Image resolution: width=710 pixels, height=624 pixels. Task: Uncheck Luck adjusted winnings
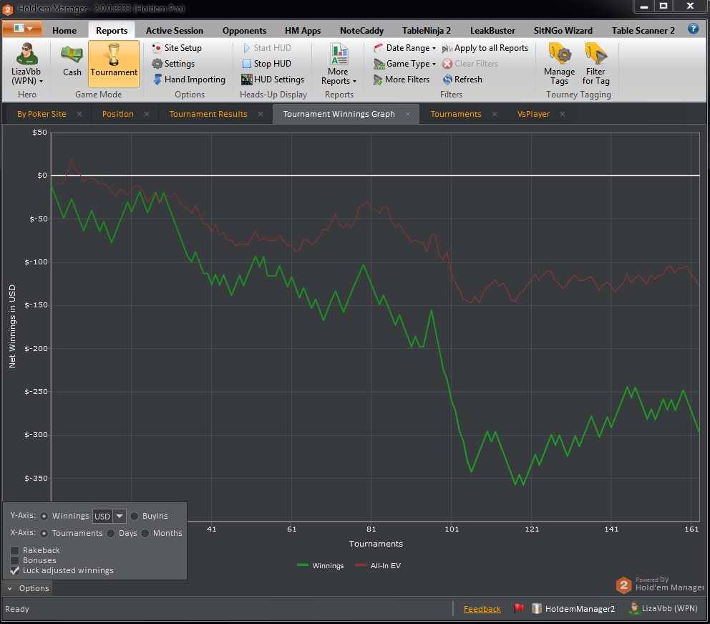click(x=14, y=570)
